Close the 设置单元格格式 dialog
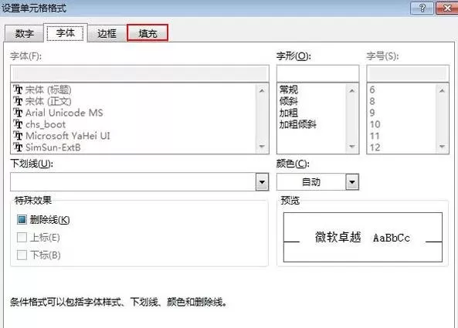 pyautogui.click(x=447, y=8)
